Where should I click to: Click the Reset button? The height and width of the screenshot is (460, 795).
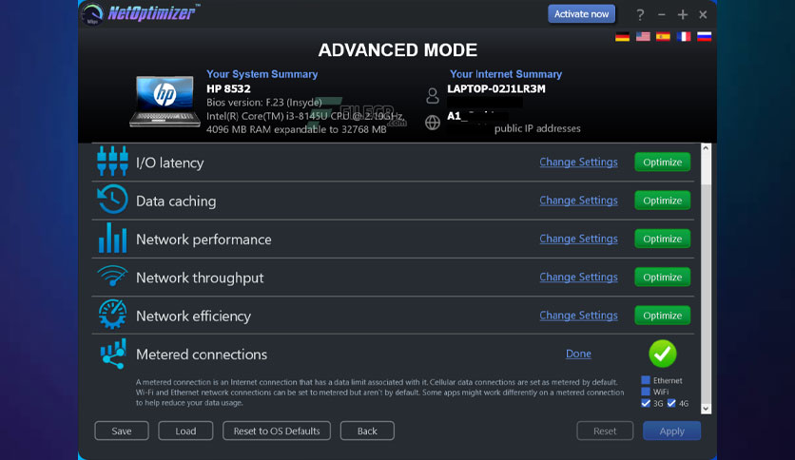click(x=605, y=431)
